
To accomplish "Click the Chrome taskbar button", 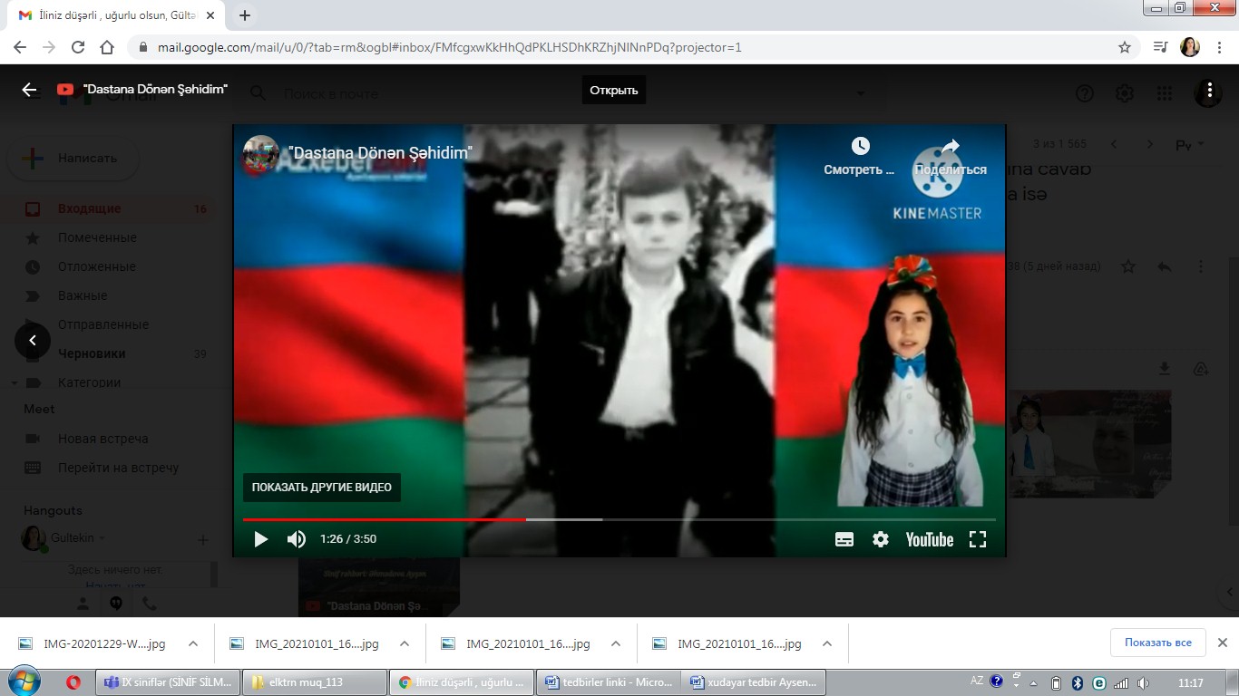I will coord(461,682).
